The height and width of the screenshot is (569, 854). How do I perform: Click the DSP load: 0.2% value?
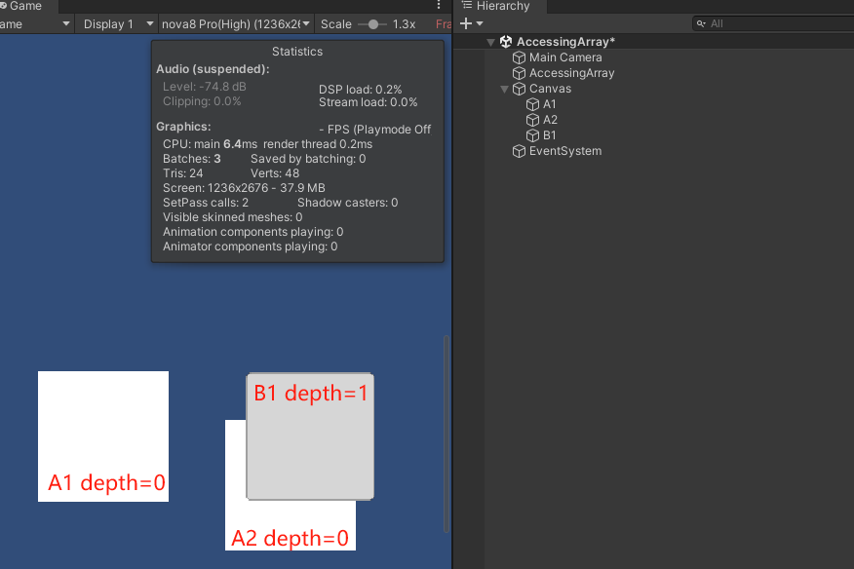tap(360, 90)
